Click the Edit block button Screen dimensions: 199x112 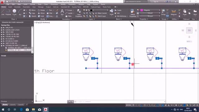117,13
